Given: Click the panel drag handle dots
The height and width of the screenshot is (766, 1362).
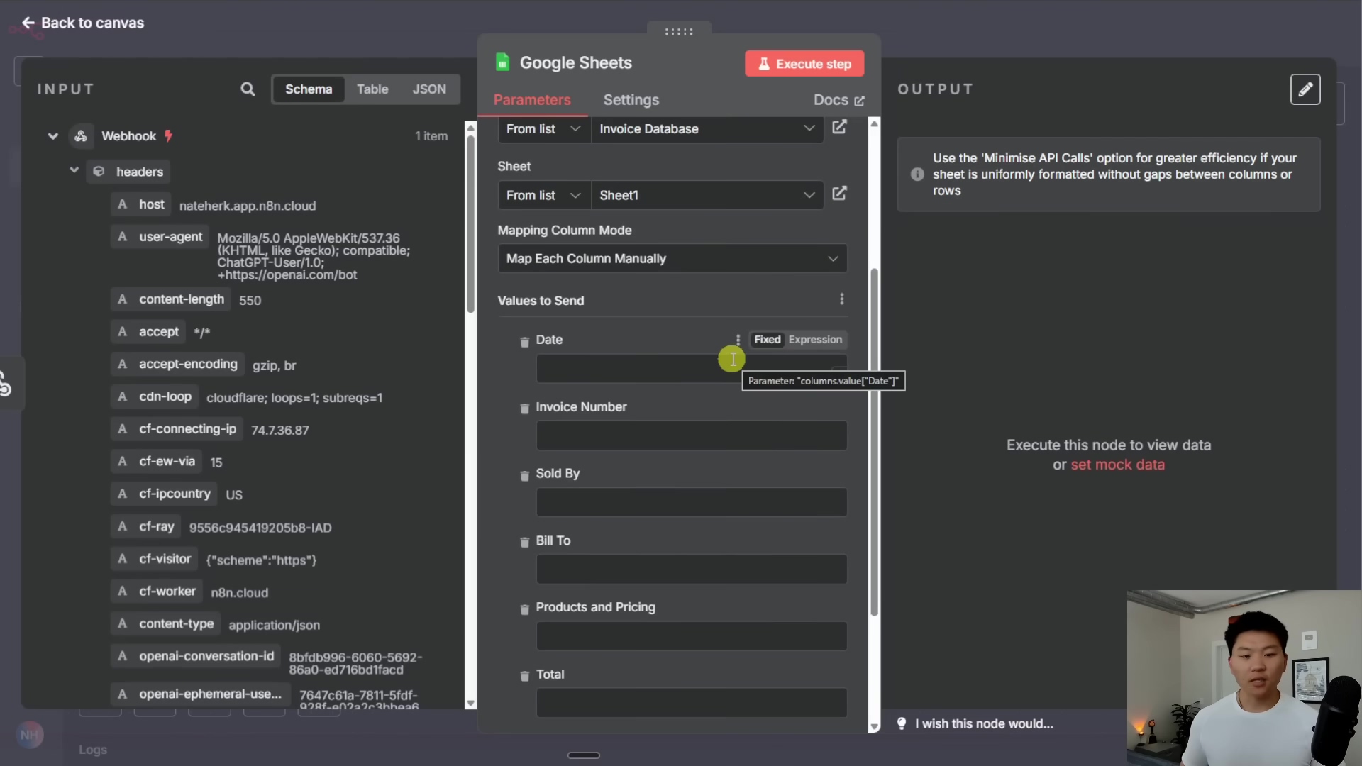Looking at the screenshot, I should click(x=679, y=31).
